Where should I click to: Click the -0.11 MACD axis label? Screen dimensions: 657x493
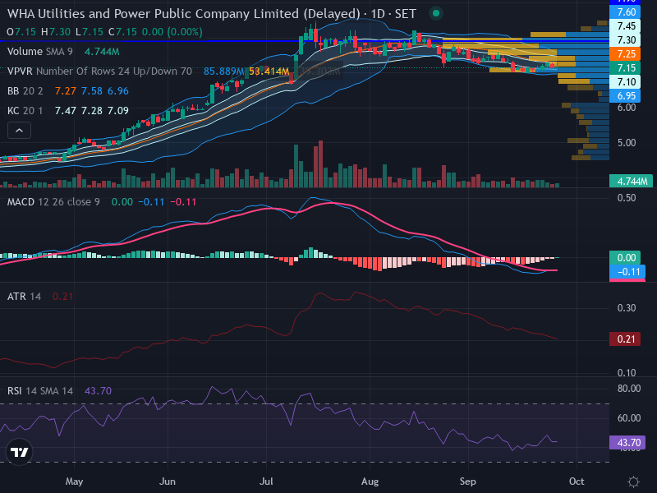point(627,272)
